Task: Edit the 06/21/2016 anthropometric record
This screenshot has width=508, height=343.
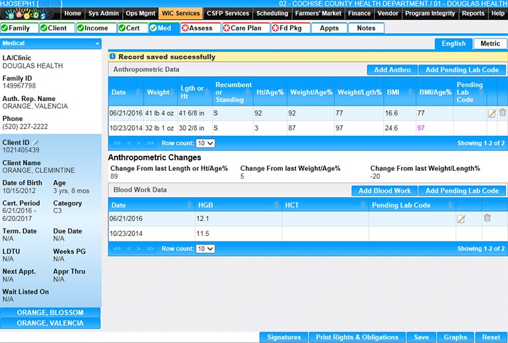Action: click(x=491, y=113)
